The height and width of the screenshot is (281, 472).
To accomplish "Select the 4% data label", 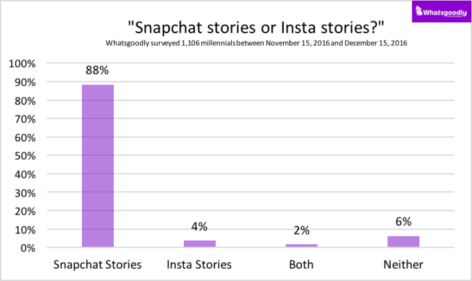I will tap(200, 226).
